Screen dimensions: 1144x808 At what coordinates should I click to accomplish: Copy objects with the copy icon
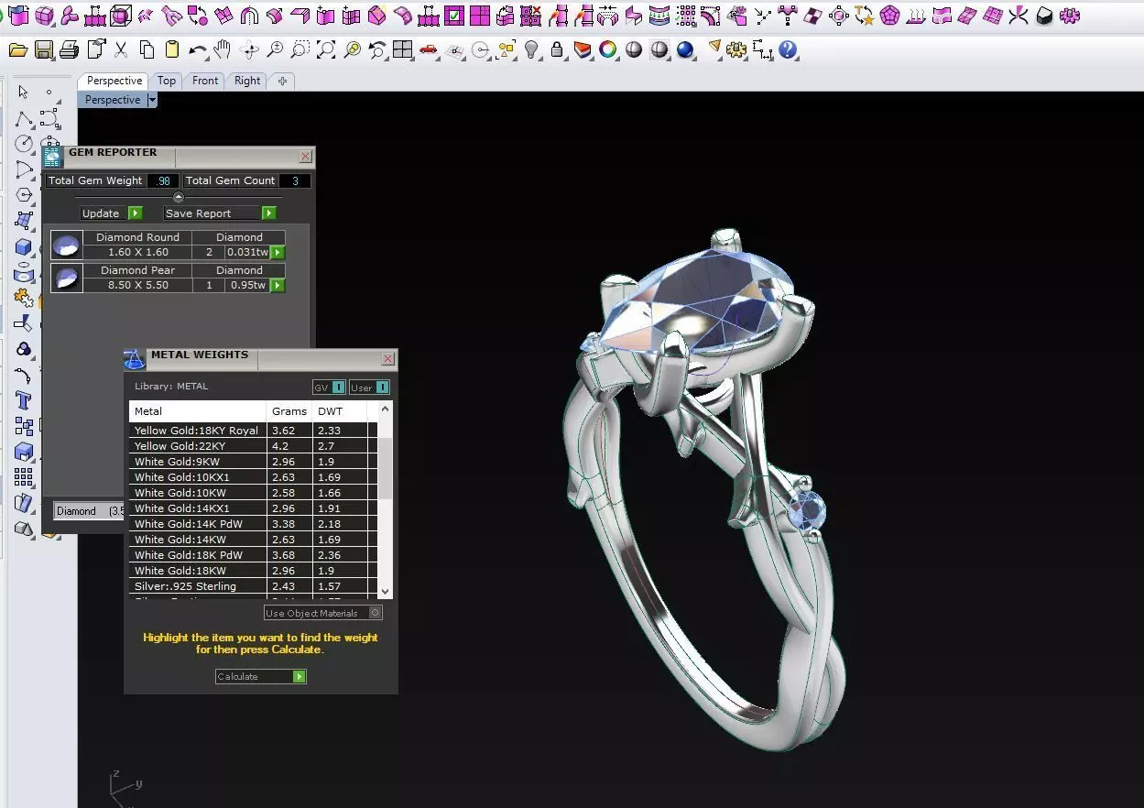point(147,50)
